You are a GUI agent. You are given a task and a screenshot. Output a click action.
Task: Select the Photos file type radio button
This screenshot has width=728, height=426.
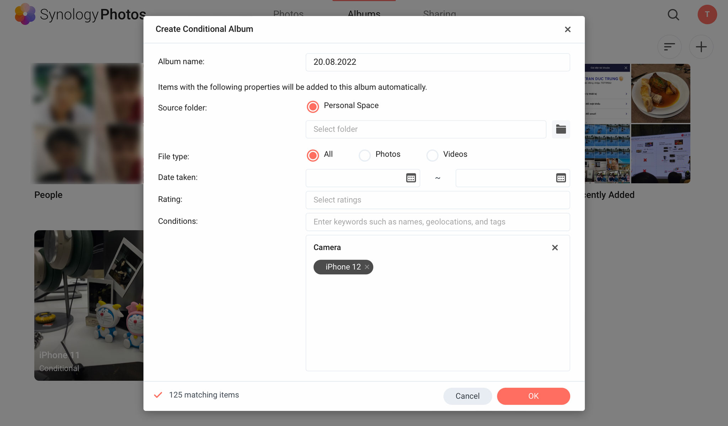[365, 155]
